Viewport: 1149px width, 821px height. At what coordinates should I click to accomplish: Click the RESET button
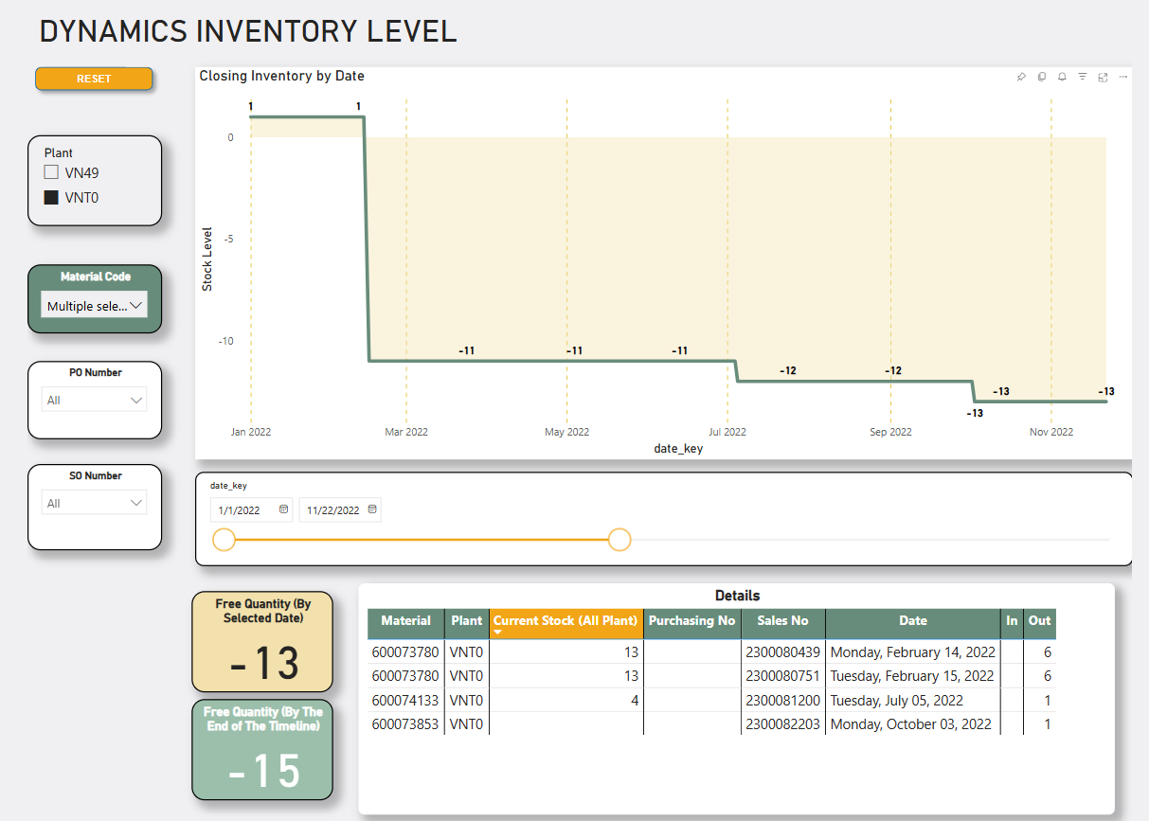[x=94, y=79]
